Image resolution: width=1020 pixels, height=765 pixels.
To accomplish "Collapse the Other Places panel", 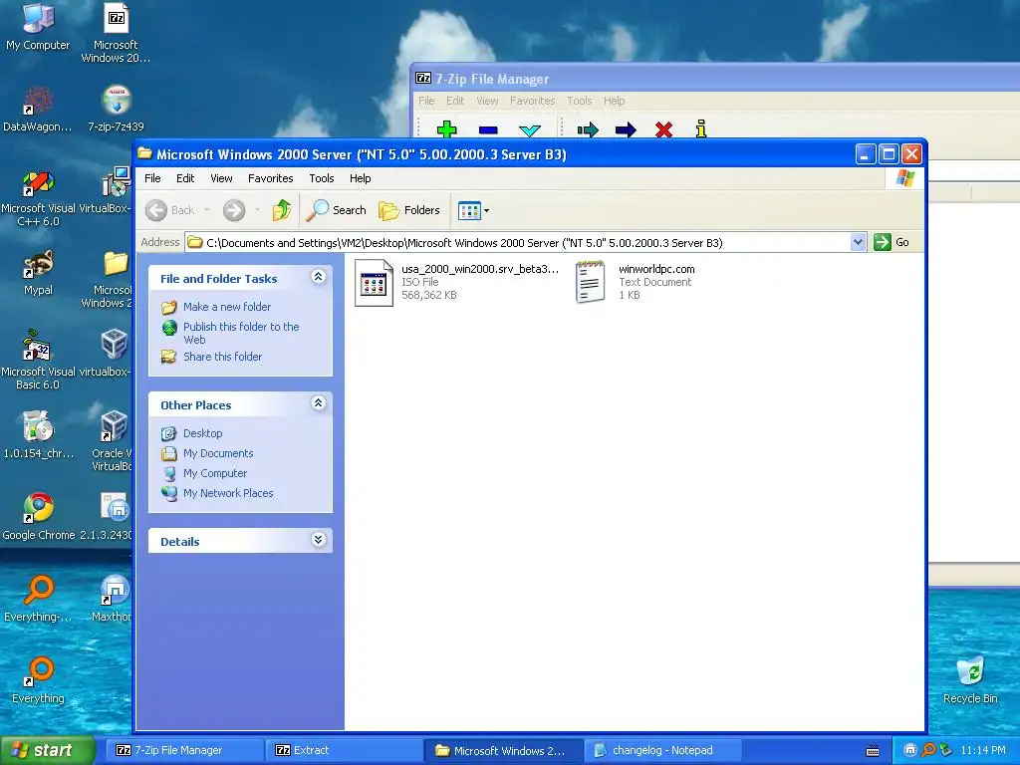I will tap(318, 403).
